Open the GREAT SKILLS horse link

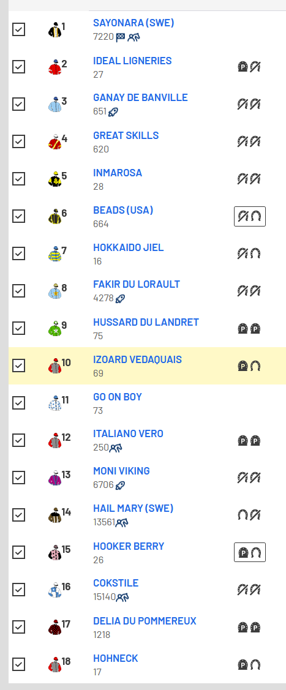point(126,135)
